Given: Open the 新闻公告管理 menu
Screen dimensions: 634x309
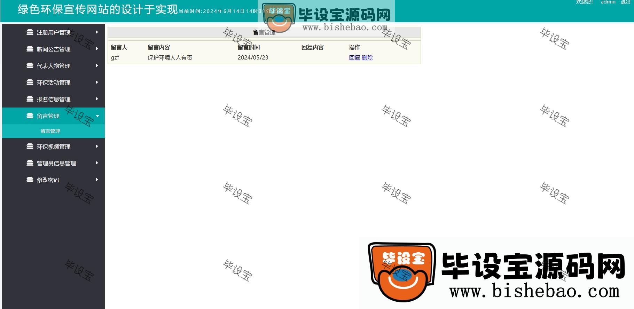Looking at the screenshot, I should tap(53, 49).
